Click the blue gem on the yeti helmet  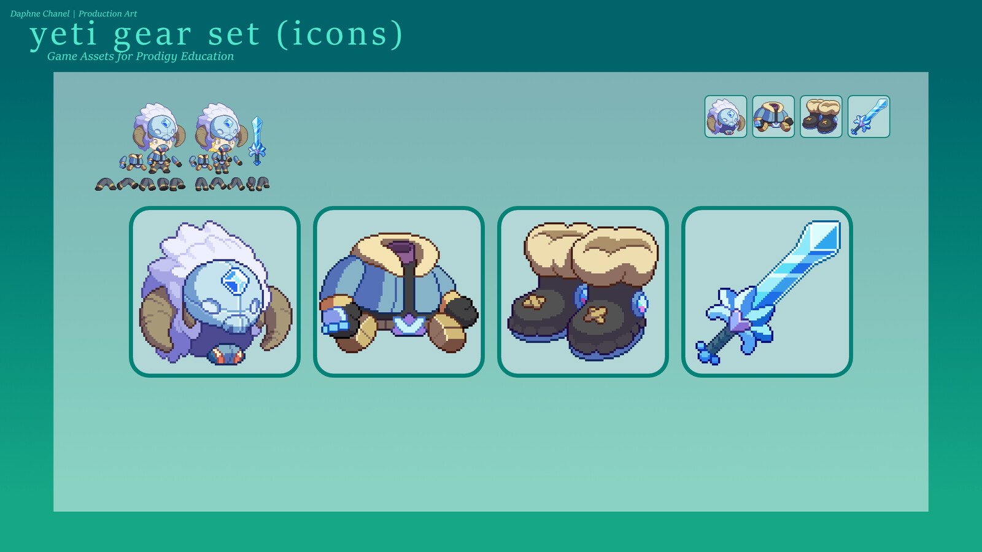234,283
